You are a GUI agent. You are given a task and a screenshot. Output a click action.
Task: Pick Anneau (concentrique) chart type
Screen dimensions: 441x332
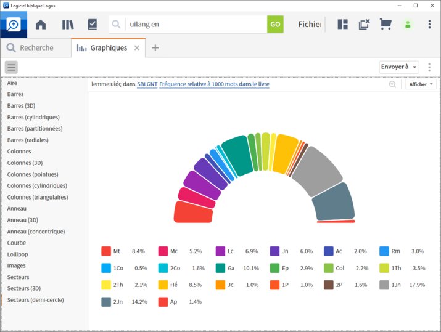point(36,232)
